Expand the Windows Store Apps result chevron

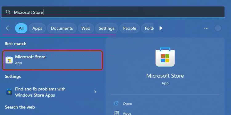point(95,92)
